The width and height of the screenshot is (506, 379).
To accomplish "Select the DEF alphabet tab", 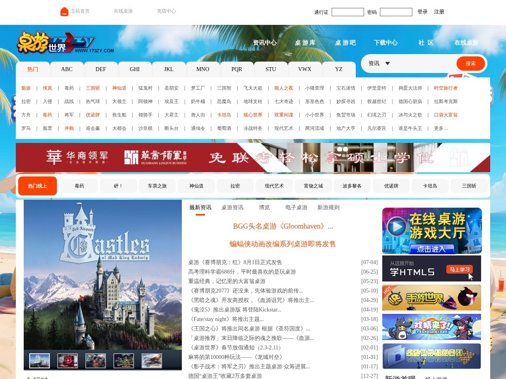I will point(101,69).
